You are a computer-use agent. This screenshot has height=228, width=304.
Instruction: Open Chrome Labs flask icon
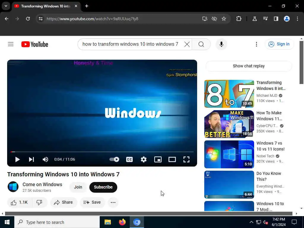(x=254, y=19)
